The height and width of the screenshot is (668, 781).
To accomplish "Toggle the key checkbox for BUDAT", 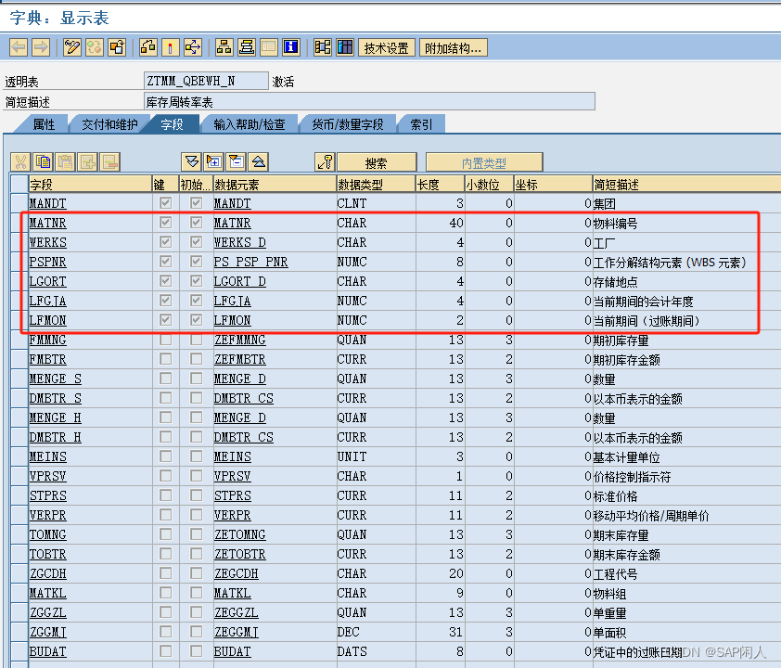I will click(x=166, y=651).
